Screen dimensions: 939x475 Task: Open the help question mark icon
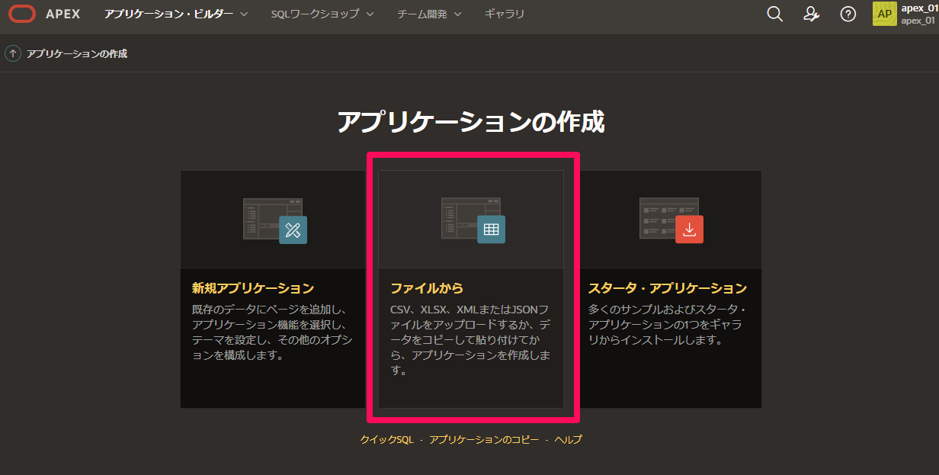tap(848, 14)
